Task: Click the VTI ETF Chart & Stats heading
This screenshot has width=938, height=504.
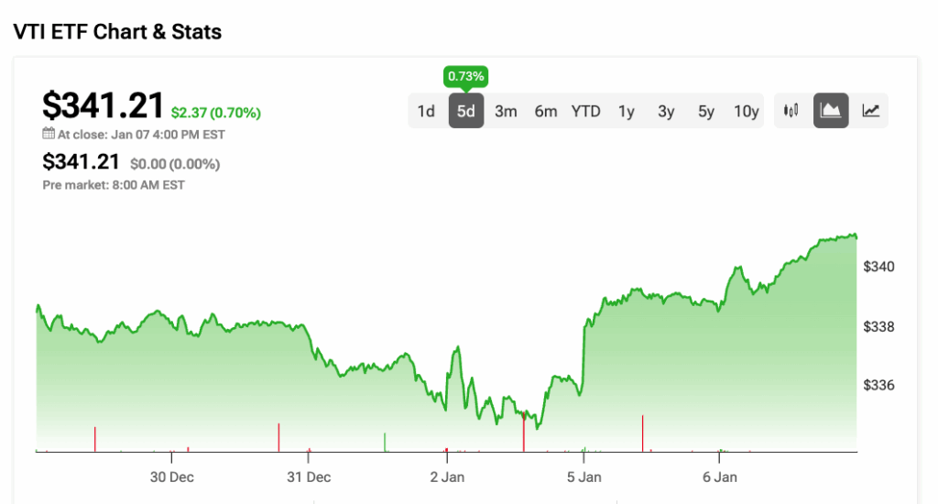Action: pos(117,32)
